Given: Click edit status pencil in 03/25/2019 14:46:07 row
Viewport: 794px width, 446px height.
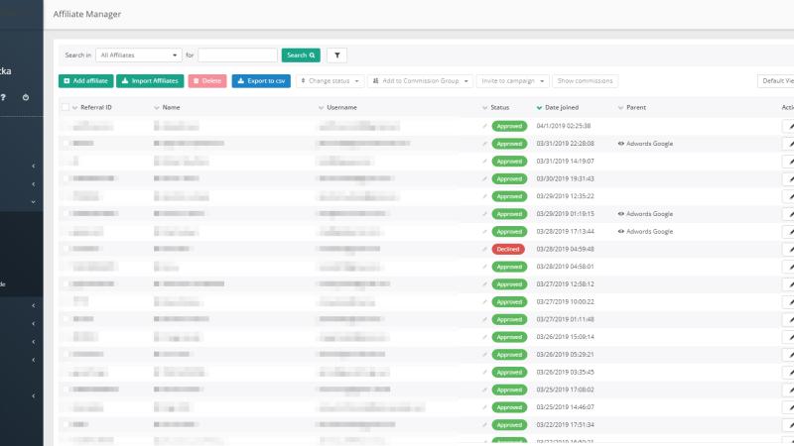Looking at the screenshot, I should coord(484,407).
